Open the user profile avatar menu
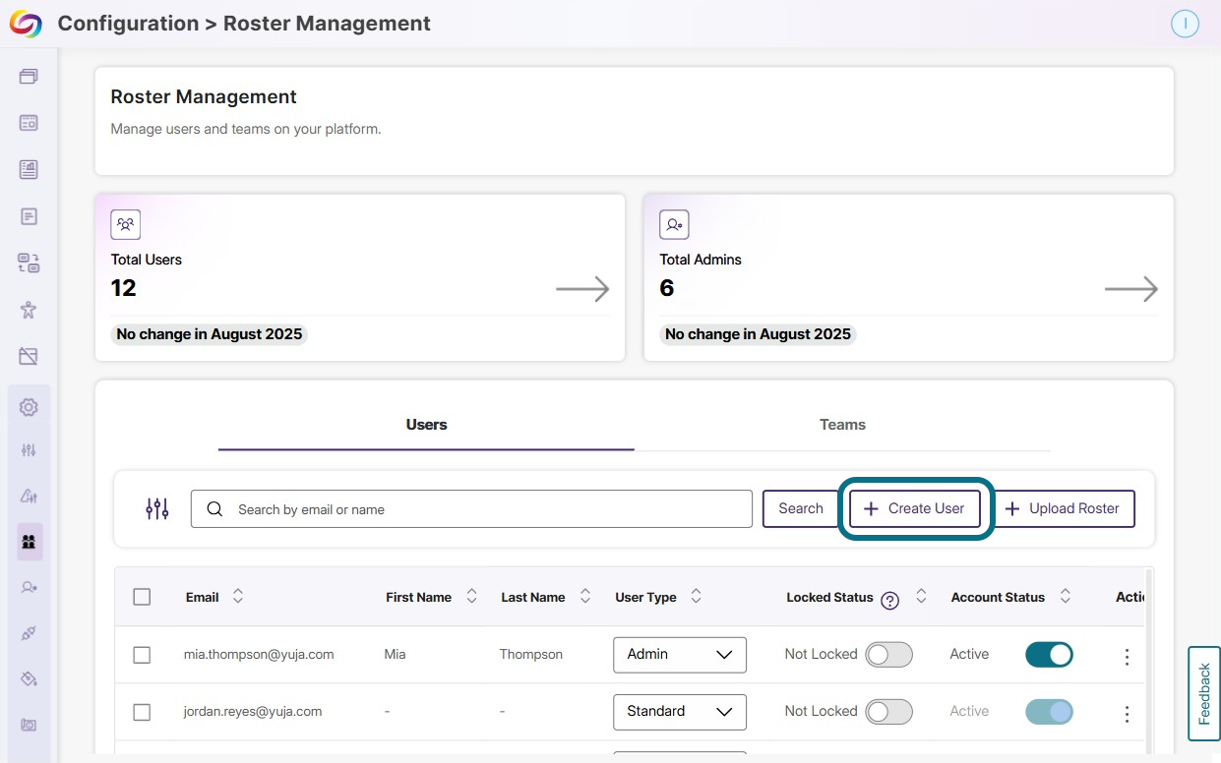This screenshot has width=1221, height=763. pos(1185,24)
